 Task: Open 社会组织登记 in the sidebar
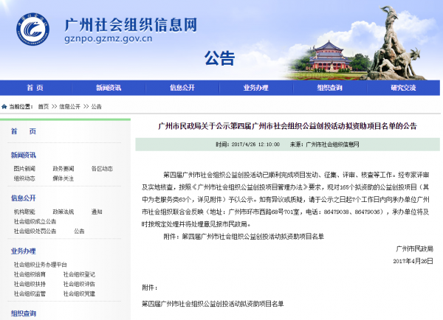pos(79,274)
